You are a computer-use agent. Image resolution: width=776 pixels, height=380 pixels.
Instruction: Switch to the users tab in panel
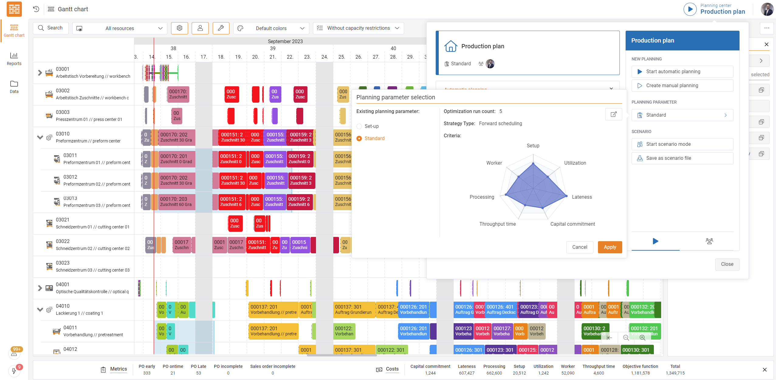pyautogui.click(x=709, y=241)
